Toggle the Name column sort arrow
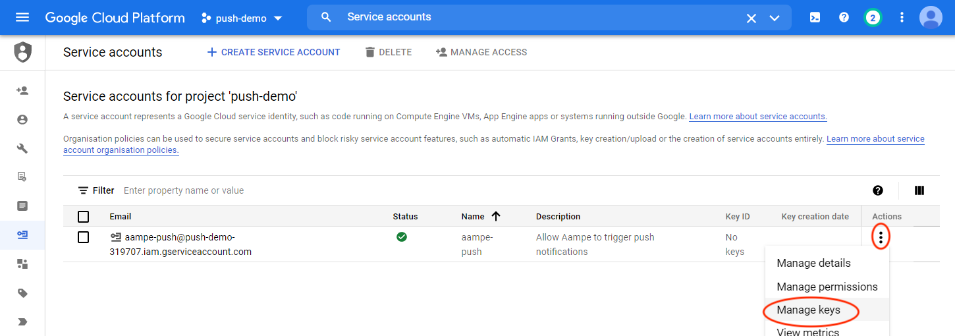 coord(496,216)
